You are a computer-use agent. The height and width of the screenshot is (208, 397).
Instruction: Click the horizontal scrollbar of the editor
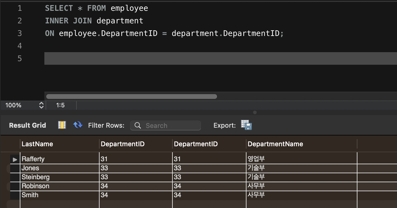tap(131, 97)
